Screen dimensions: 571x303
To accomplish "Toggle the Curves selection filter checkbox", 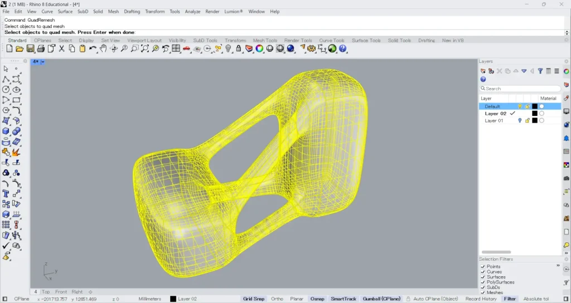I will (x=483, y=272).
